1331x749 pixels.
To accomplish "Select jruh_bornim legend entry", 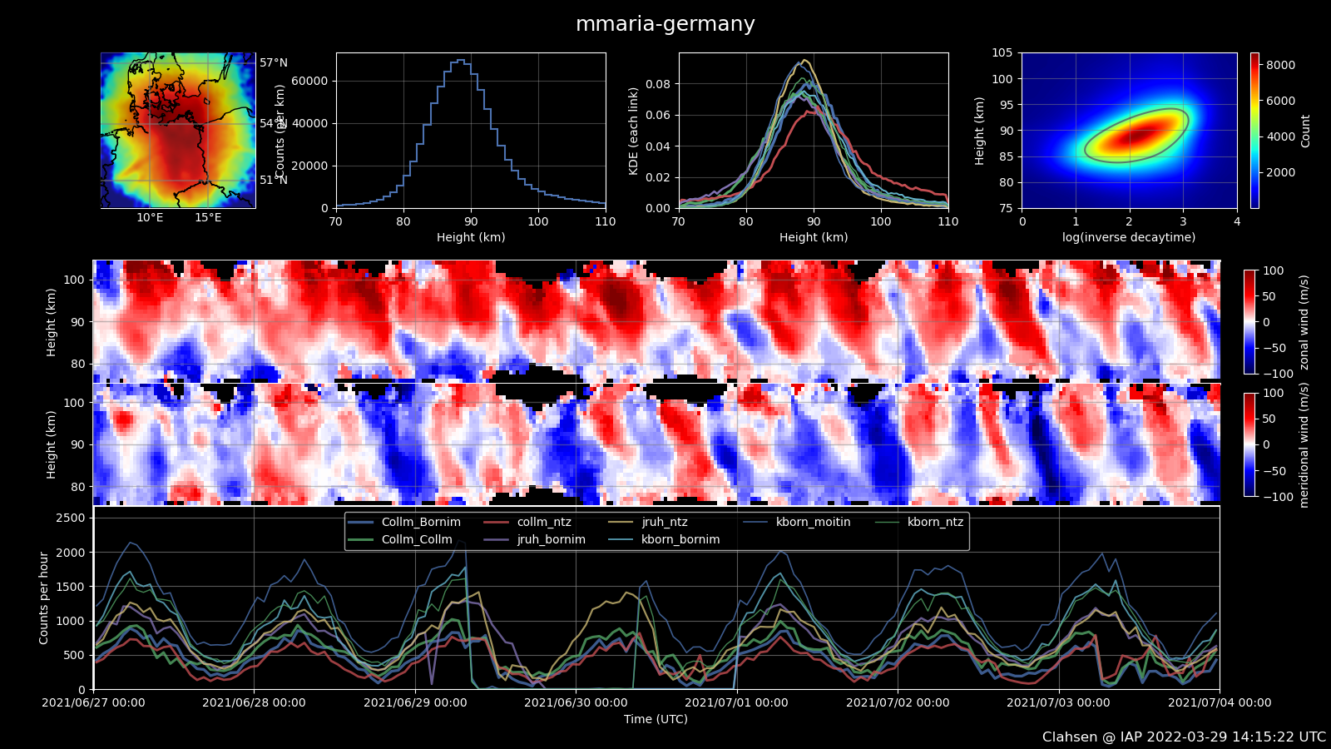I will pyautogui.click(x=535, y=539).
